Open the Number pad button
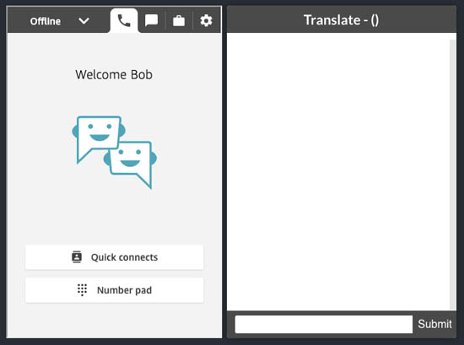 click(x=114, y=290)
